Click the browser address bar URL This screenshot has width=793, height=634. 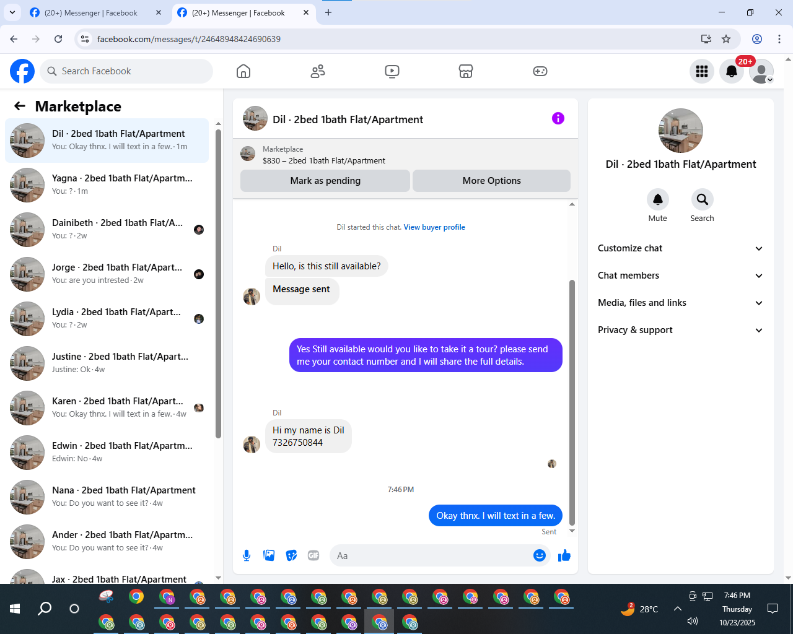point(189,39)
